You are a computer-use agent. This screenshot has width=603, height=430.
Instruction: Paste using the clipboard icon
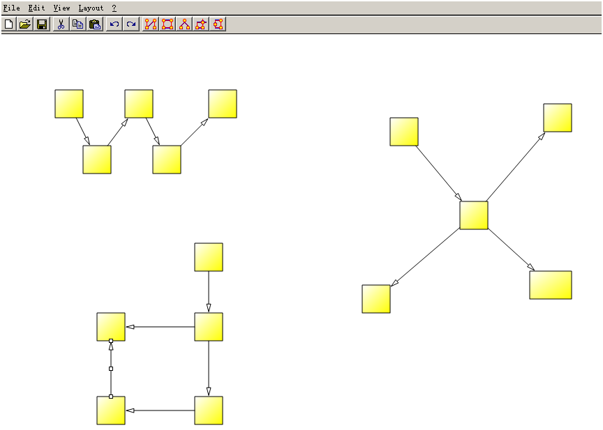pos(95,24)
